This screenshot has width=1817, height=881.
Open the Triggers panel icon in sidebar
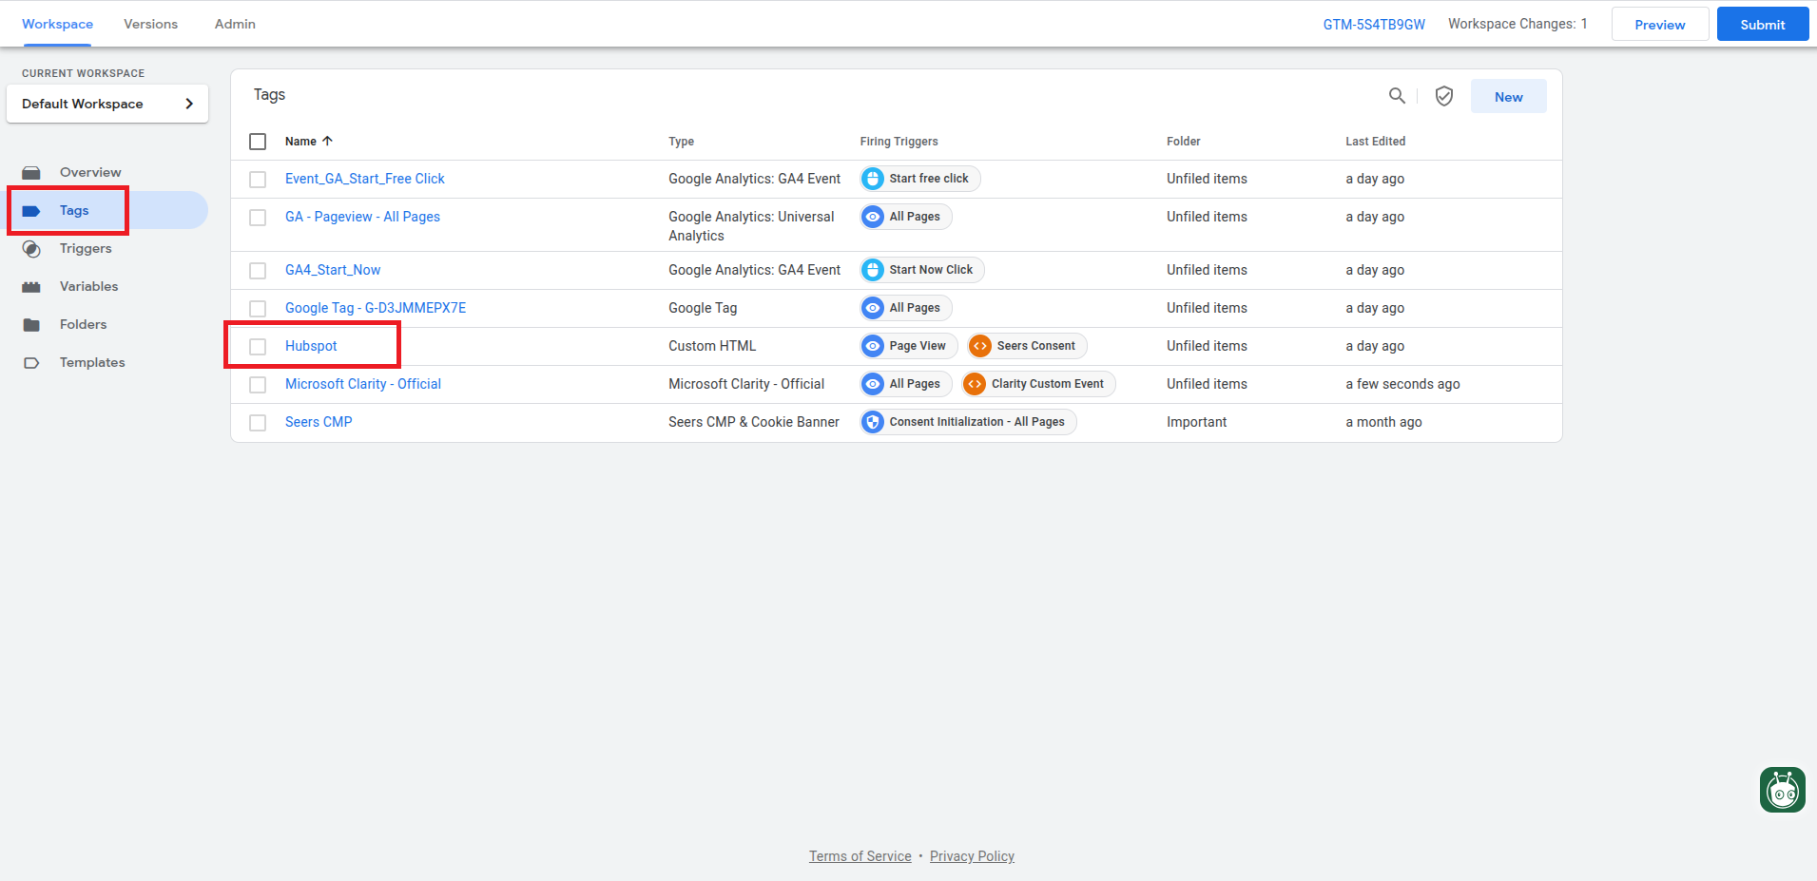point(31,248)
